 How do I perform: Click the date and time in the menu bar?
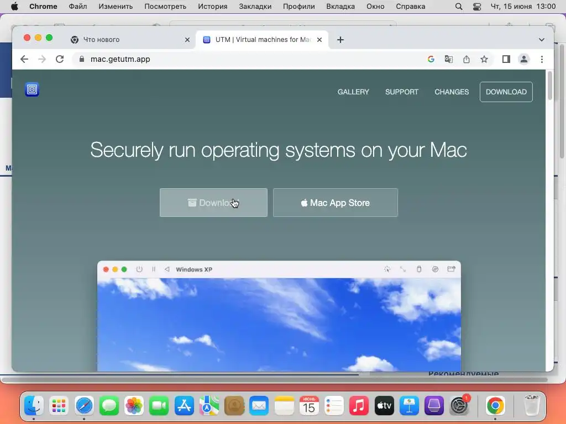coord(523,7)
